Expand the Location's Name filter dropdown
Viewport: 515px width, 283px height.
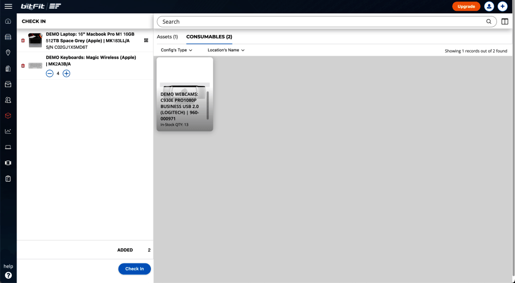click(226, 50)
